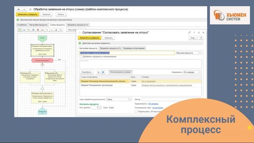254x143 pixels.
Task: Switch to the Схема процесса tab
Action: [x=57, y=25]
